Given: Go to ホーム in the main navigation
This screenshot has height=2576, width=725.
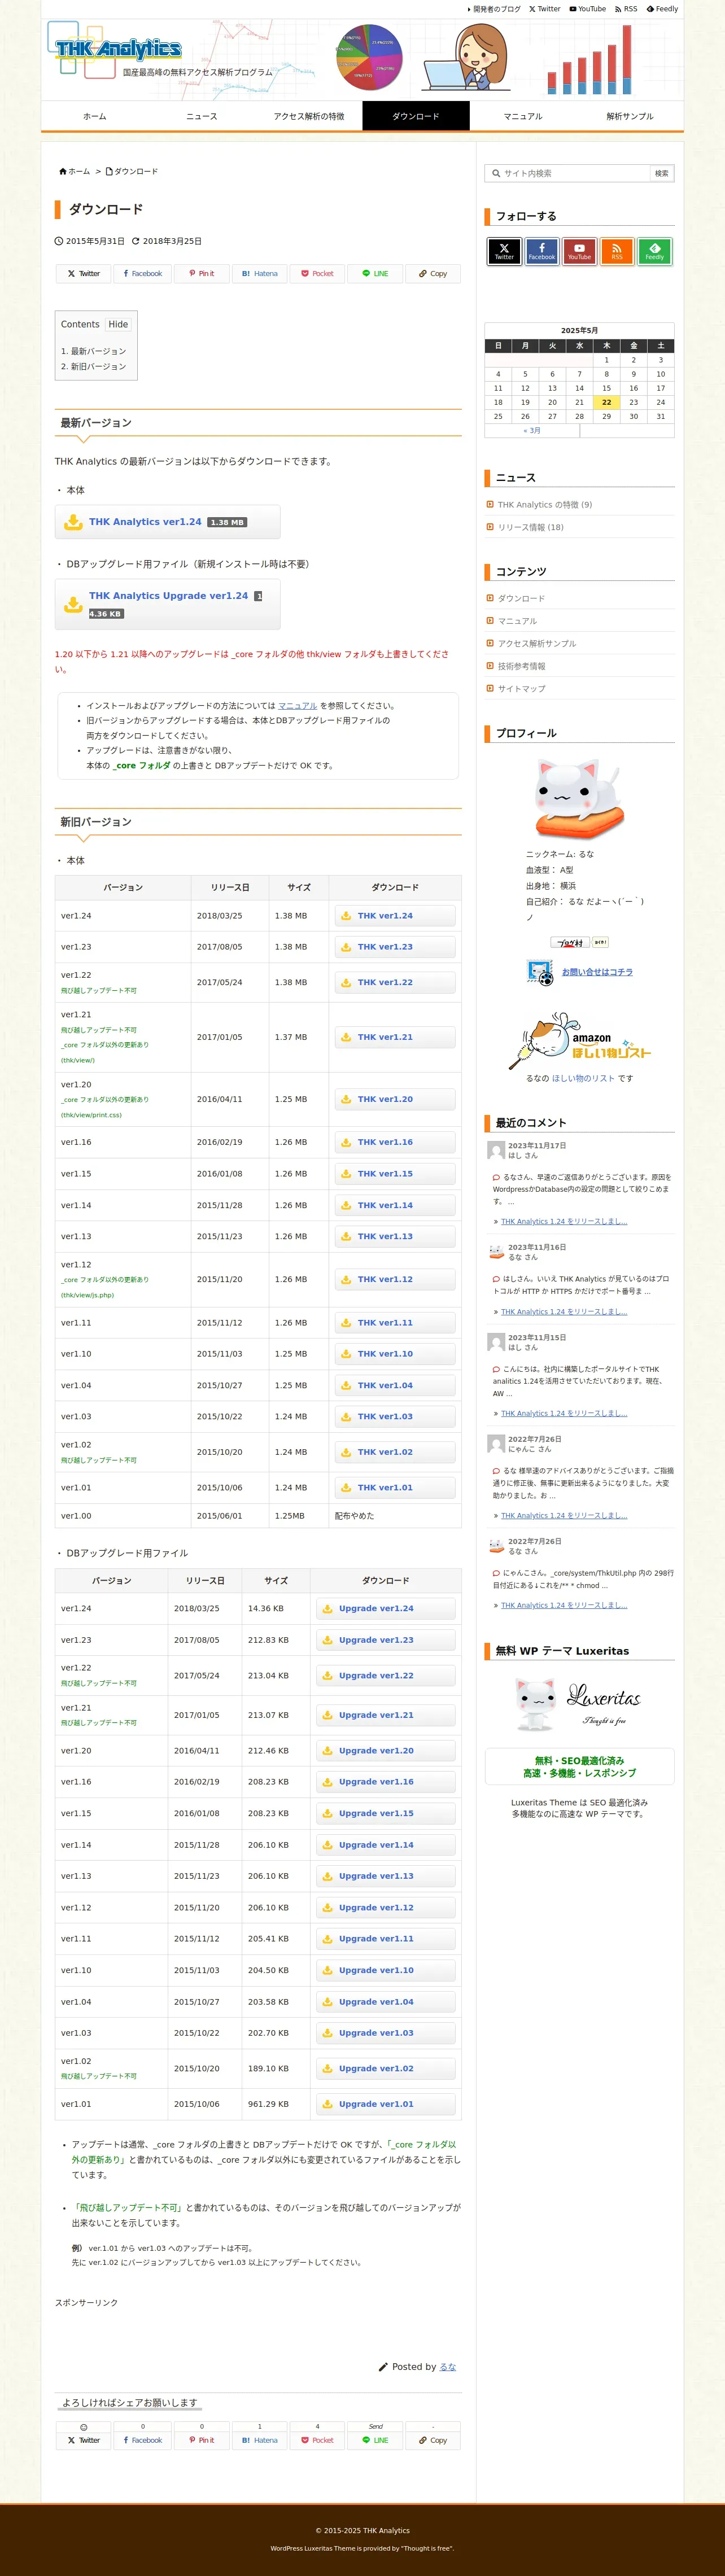Looking at the screenshot, I should pyautogui.click(x=94, y=116).
